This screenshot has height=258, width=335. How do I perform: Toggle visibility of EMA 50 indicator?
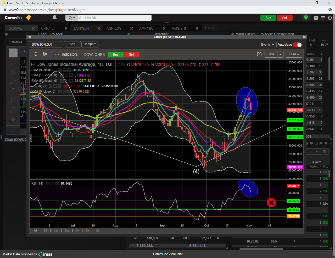(x=62, y=81)
